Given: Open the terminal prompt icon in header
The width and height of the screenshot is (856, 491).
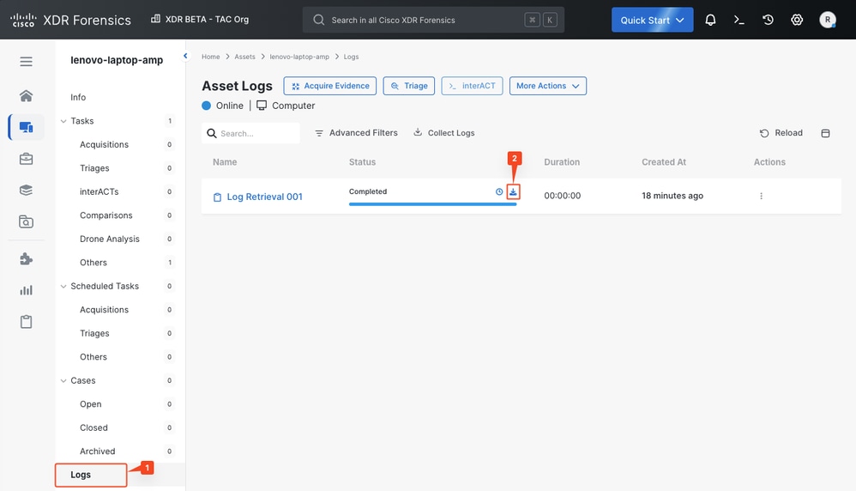Looking at the screenshot, I should coord(738,21).
